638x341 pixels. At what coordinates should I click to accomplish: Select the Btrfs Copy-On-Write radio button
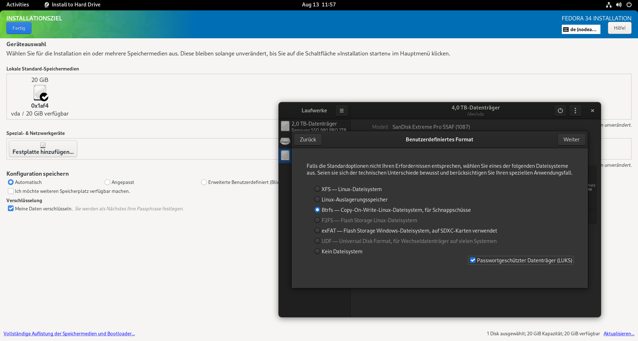pyautogui.click(x=317, y=210)
